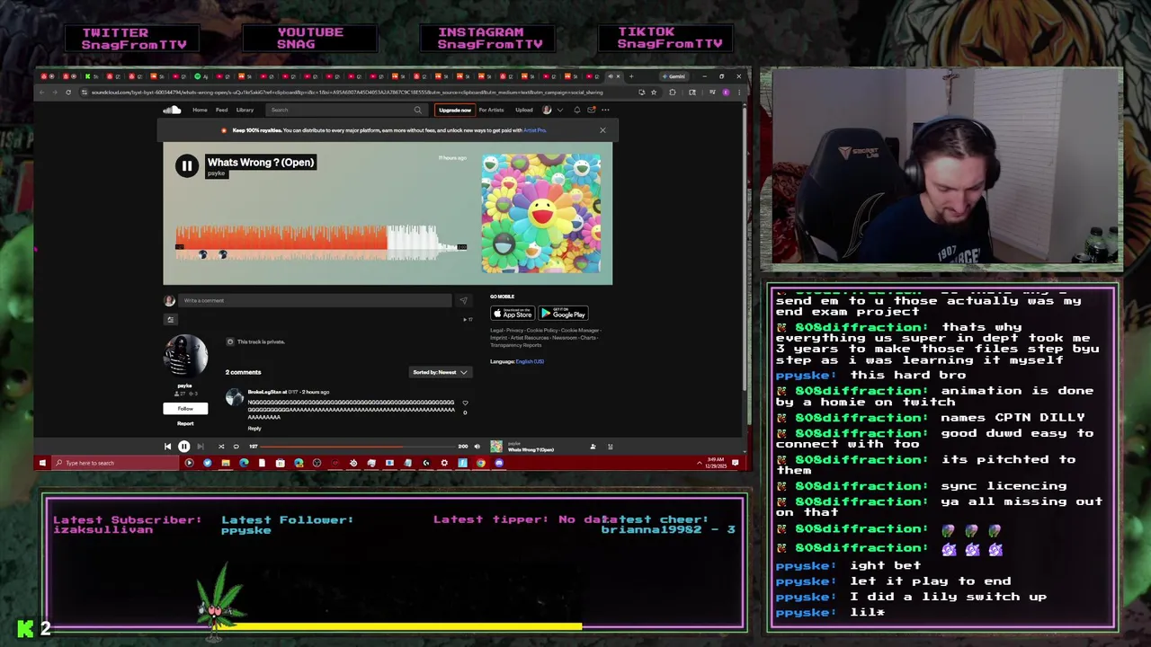Open the profile avatar dropdown
The height and width of the screenshot is (647, 1151).
551,110
